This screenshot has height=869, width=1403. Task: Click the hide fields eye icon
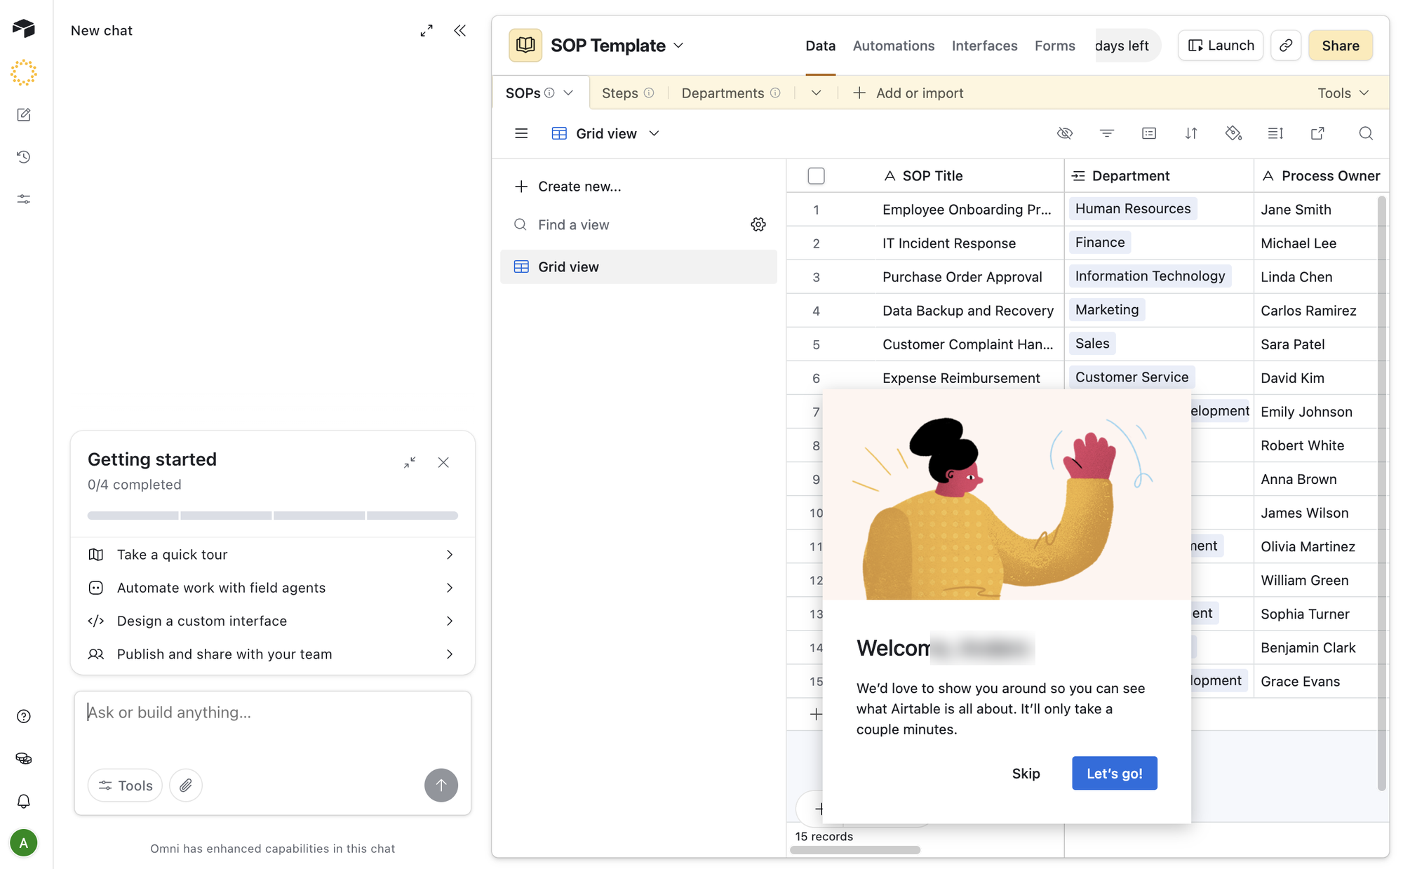[1065, 133]
